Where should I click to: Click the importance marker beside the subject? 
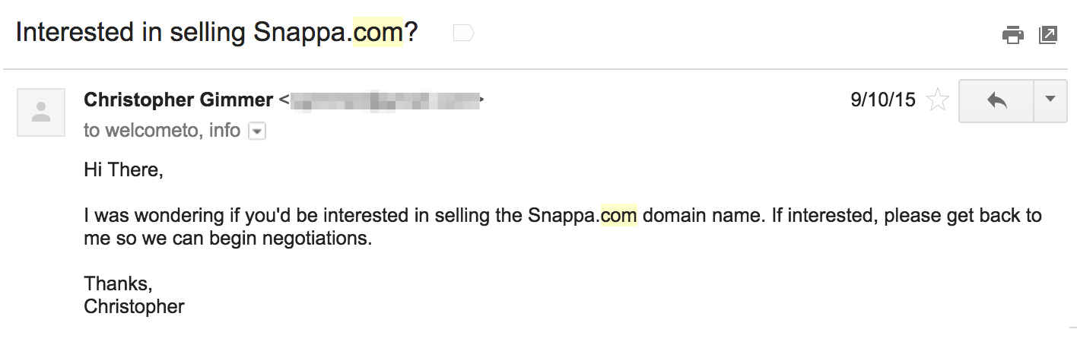[x=463, y=33]
